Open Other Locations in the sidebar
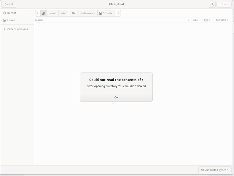234x176 pixels. (17, 29)
